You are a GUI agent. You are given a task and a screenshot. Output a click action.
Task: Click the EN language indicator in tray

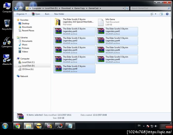pyautogui.click(x=139, y=126)
